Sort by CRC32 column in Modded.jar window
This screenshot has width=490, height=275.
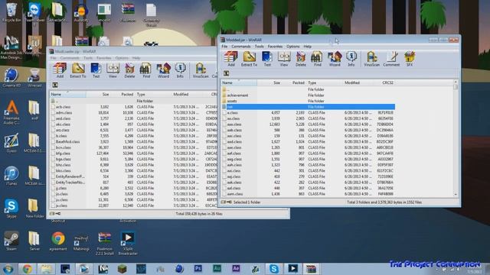(384, 82)
